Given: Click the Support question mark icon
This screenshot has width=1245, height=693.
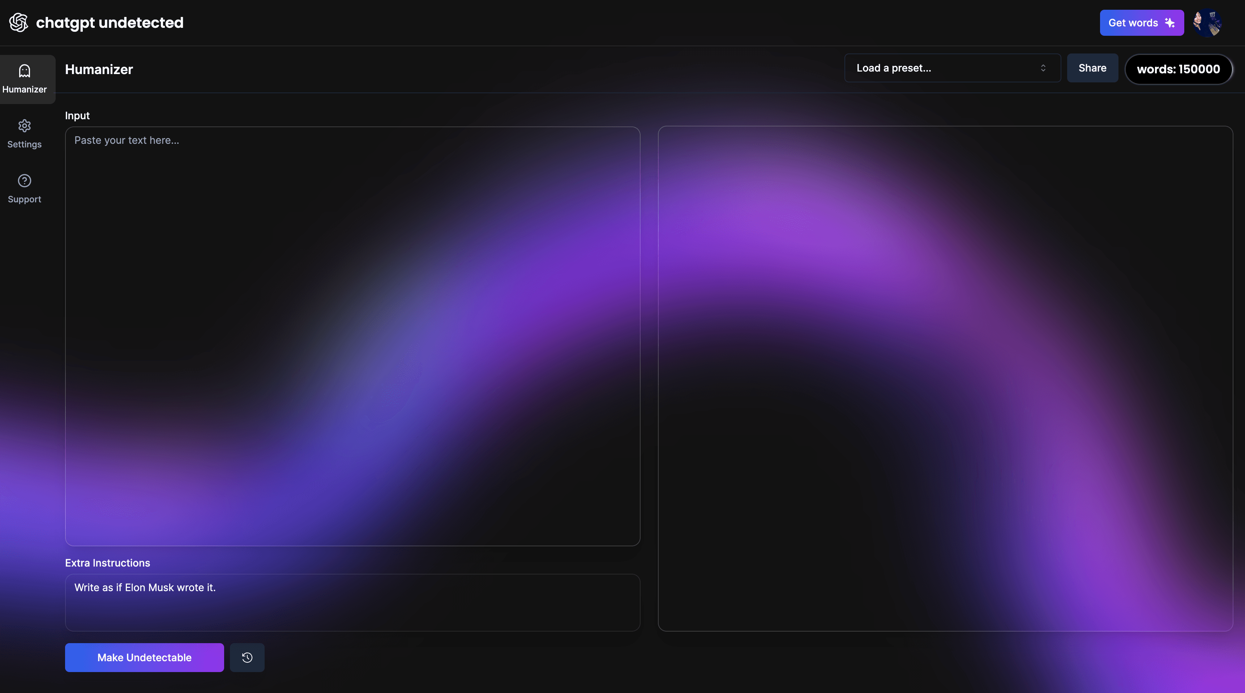Looking at the screenshot, I should point(24,181).
